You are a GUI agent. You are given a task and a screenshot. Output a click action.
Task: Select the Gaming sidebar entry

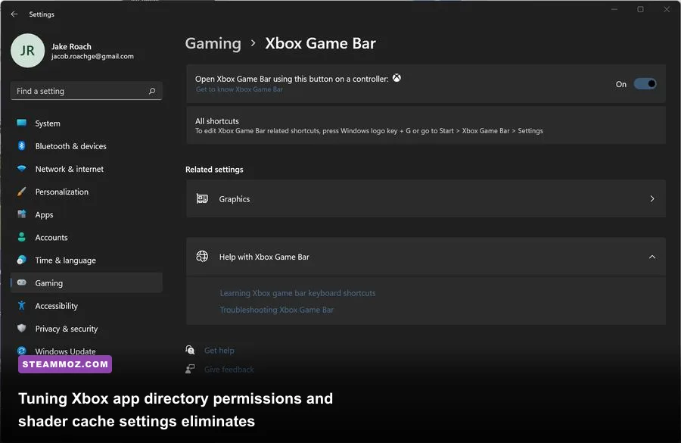pos(86,283)
